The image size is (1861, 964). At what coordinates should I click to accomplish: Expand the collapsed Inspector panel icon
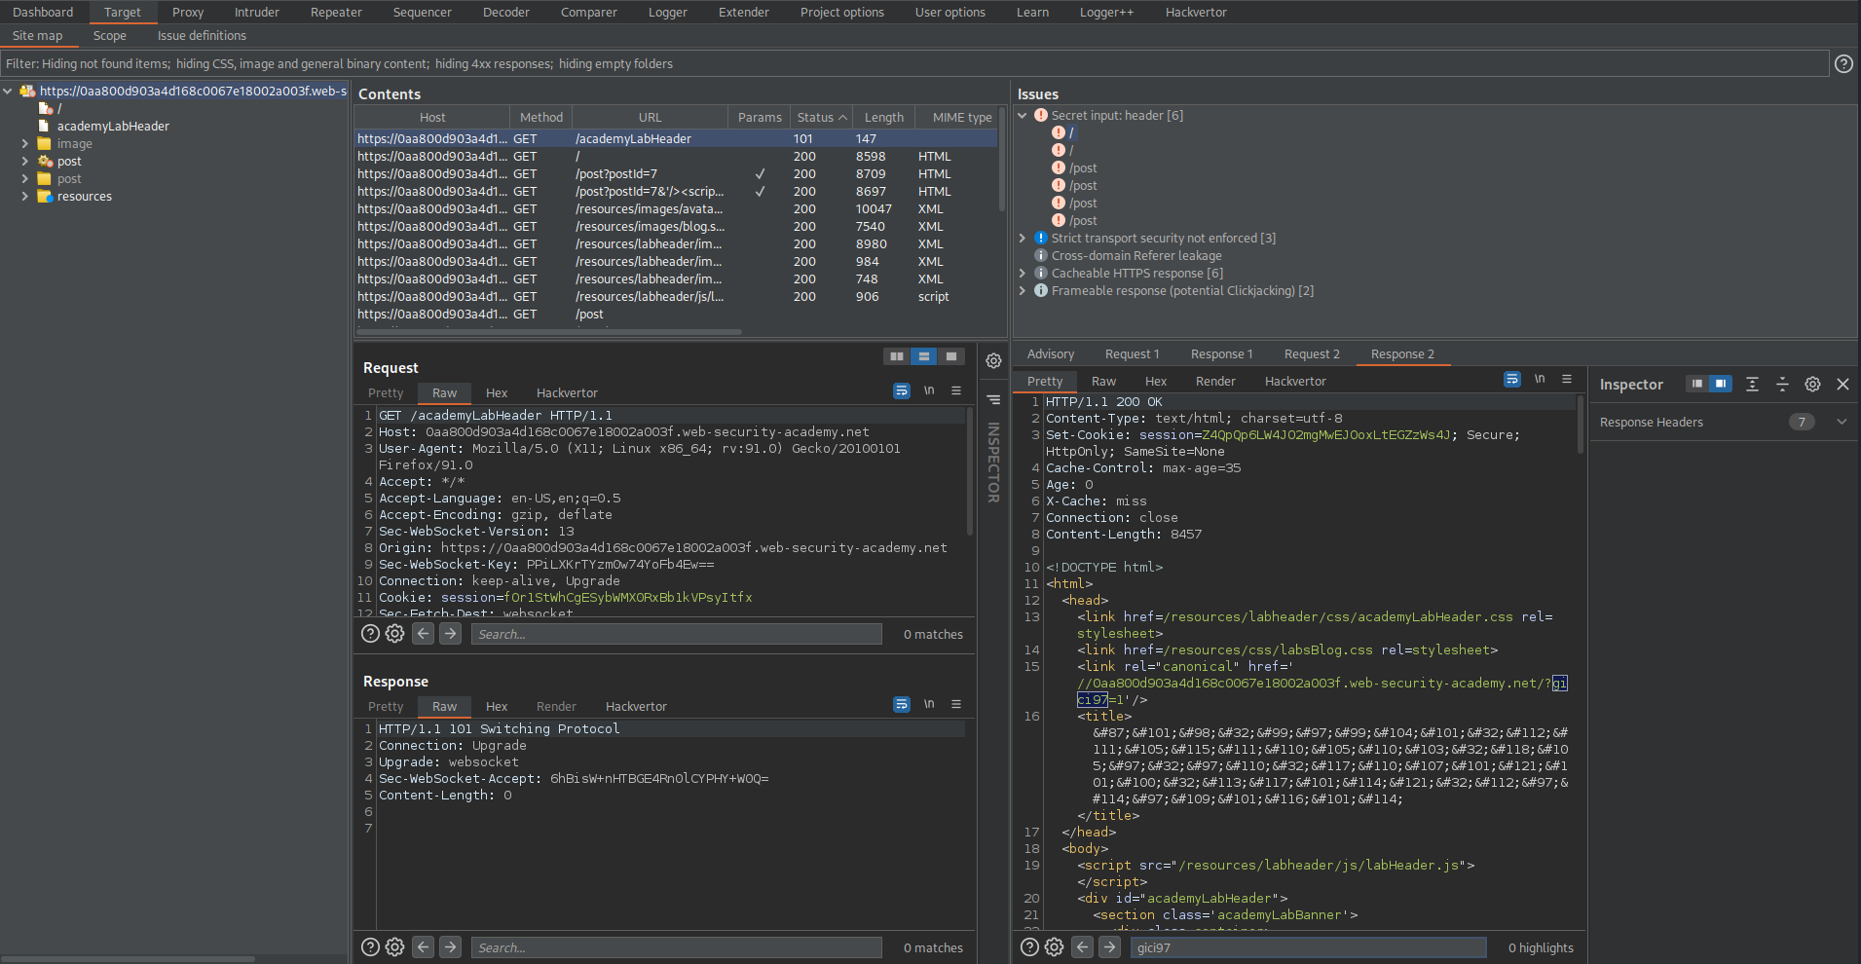993,399
